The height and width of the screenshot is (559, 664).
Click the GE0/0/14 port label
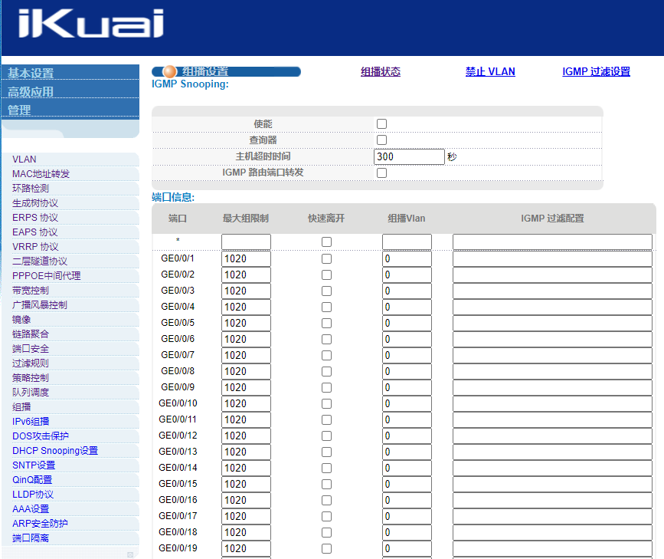pyautogui.click(x=178, y=468)
